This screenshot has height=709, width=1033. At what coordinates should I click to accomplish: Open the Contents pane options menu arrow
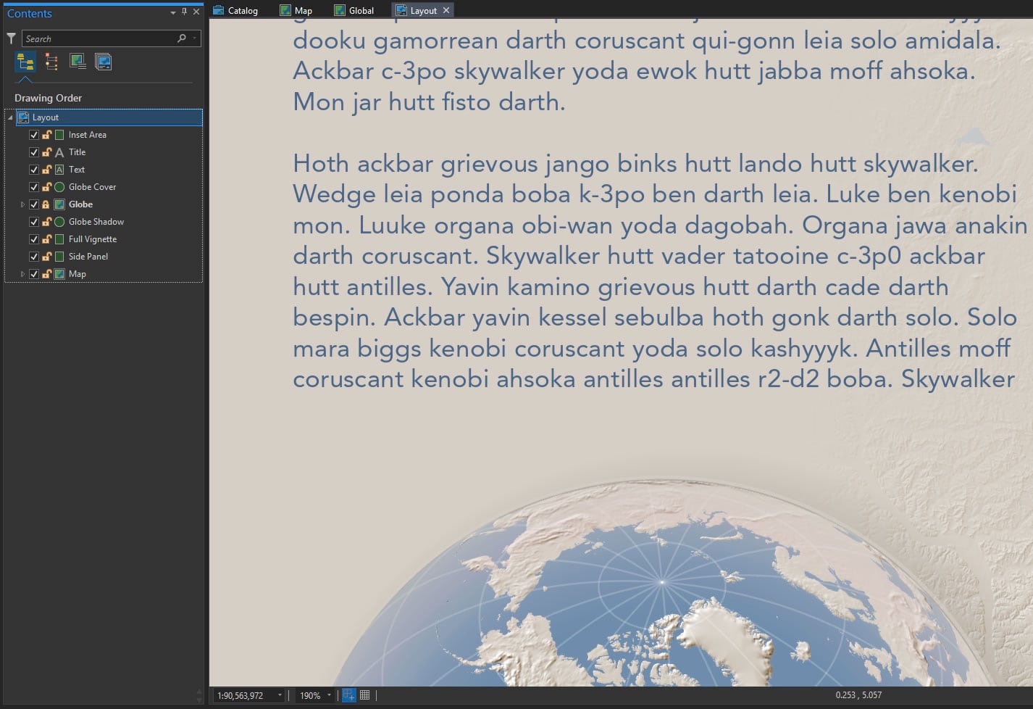click(x=173, y=12)
